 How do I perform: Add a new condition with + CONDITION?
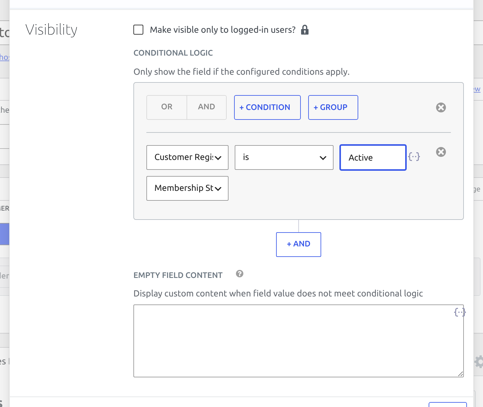pyautogui.click(x=267, y=107)
